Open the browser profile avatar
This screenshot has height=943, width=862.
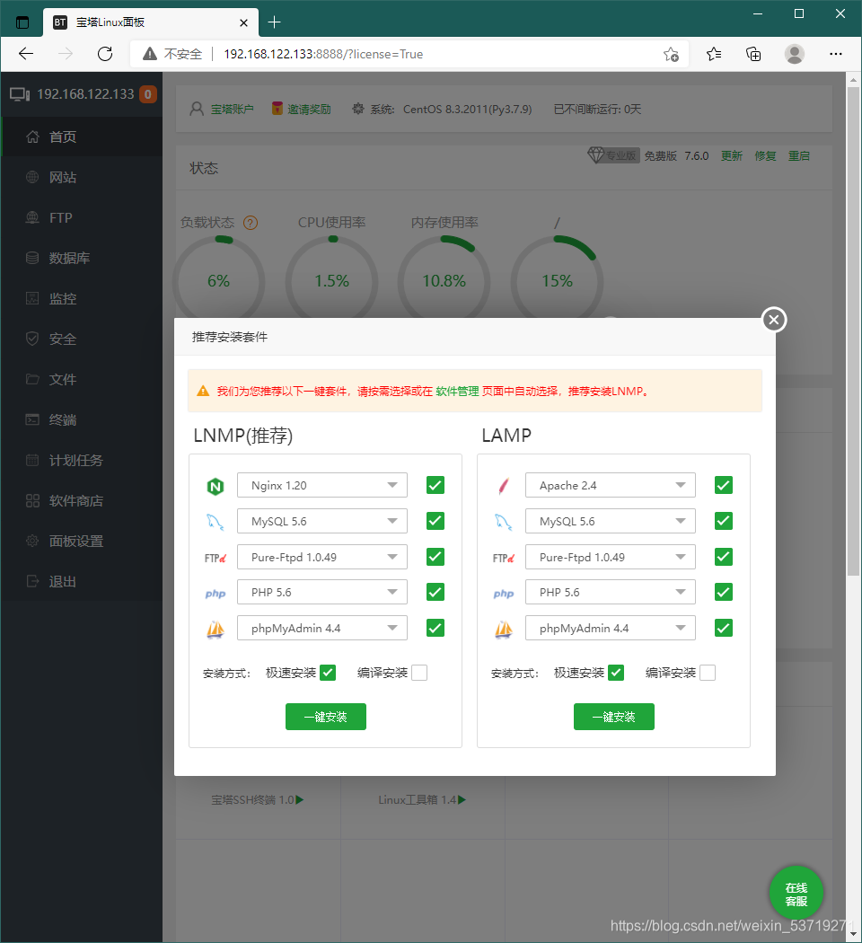point(794,54)
